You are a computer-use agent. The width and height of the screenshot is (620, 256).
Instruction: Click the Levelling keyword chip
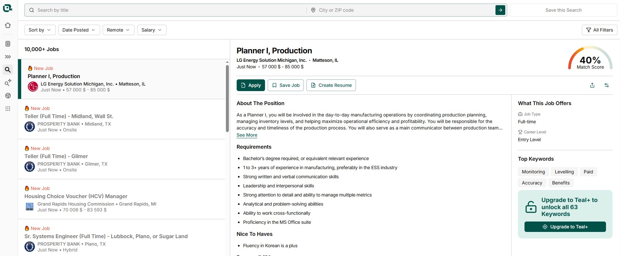tap(564, 172)
